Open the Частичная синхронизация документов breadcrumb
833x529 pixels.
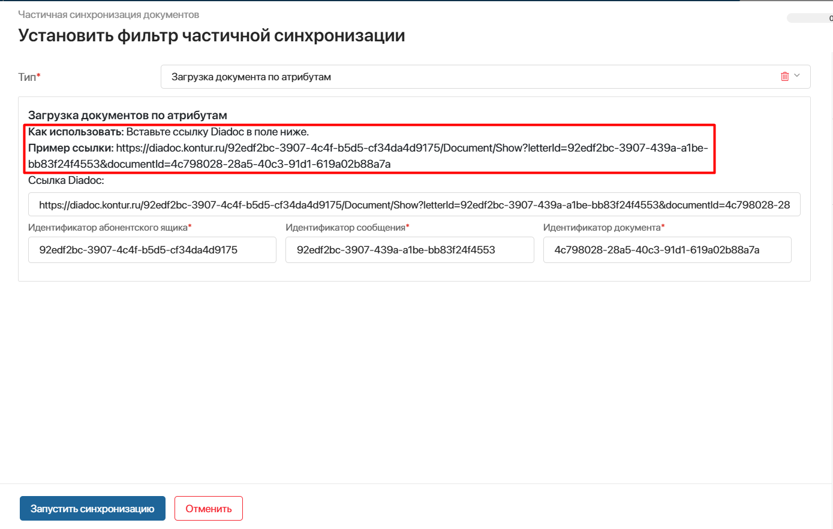[109, 14]
